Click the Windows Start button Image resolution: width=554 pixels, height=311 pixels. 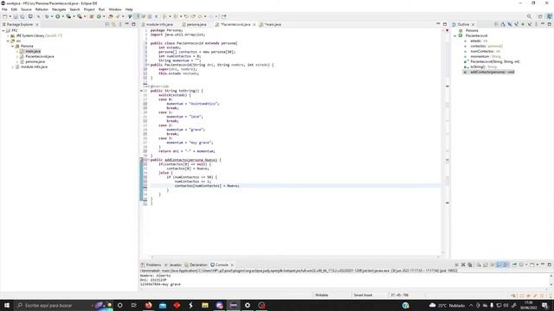click(7, 305)
